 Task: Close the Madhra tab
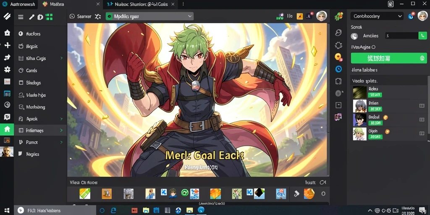98,4
